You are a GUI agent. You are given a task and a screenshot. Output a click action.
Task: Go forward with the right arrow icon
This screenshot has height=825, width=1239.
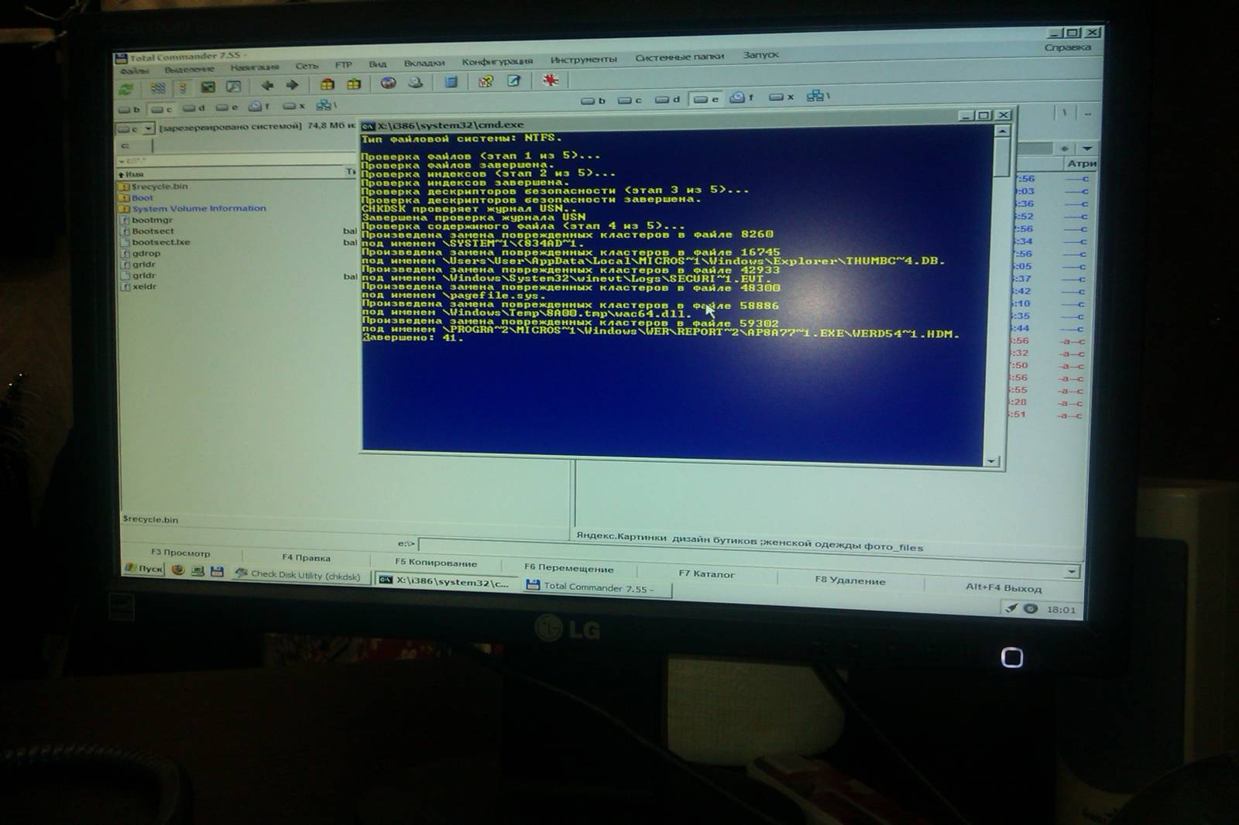292,85
